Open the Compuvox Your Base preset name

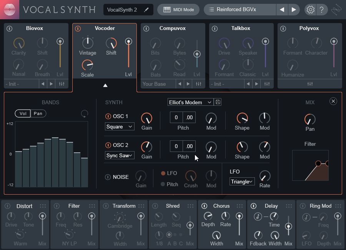[x=158, y=84]
